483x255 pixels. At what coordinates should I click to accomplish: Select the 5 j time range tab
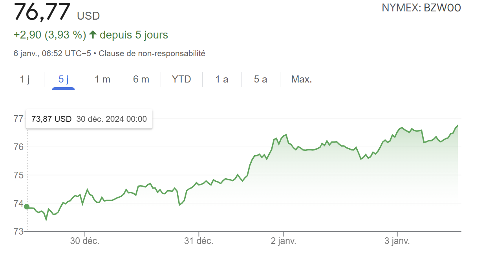click(63, 79)
